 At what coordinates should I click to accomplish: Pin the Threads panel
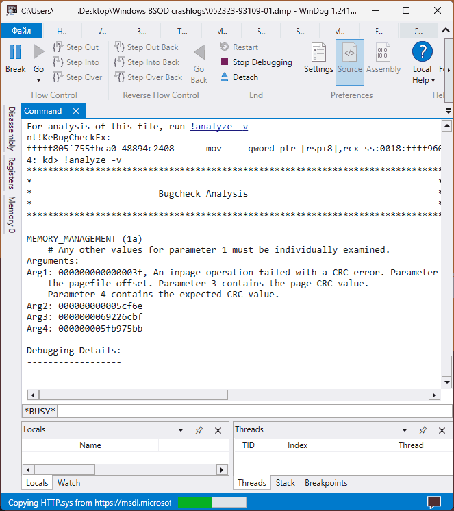point(423,430)
